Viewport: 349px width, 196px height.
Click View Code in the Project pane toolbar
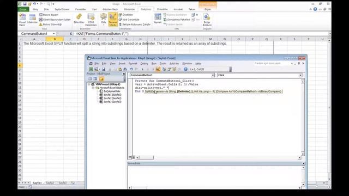pos(90,79)
